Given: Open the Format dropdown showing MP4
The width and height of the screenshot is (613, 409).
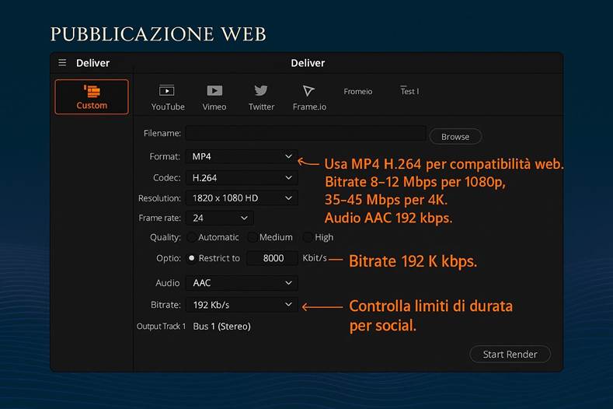Looking at the screenshot, I should pos(242,156).
